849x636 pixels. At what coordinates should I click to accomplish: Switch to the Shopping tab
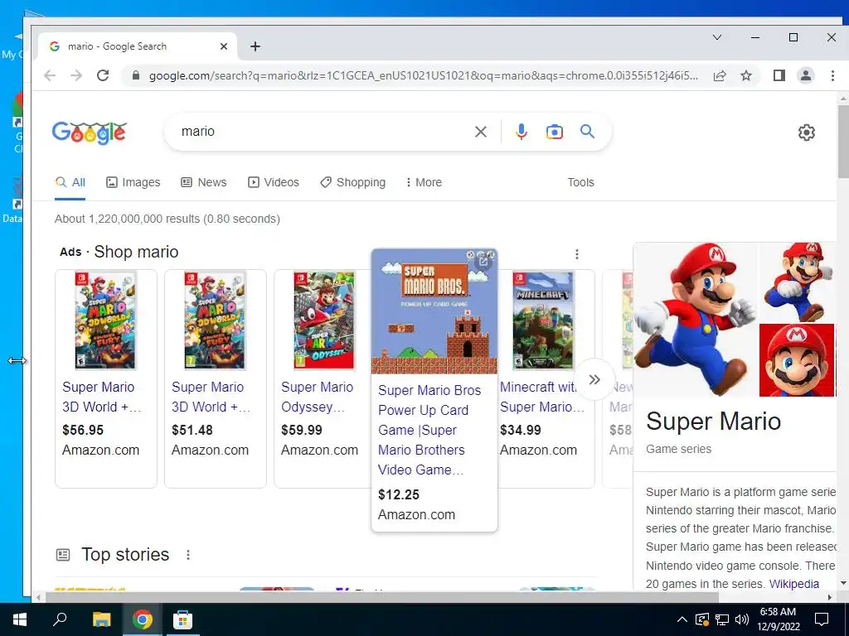pyautogui.click(x=352, y=182)
